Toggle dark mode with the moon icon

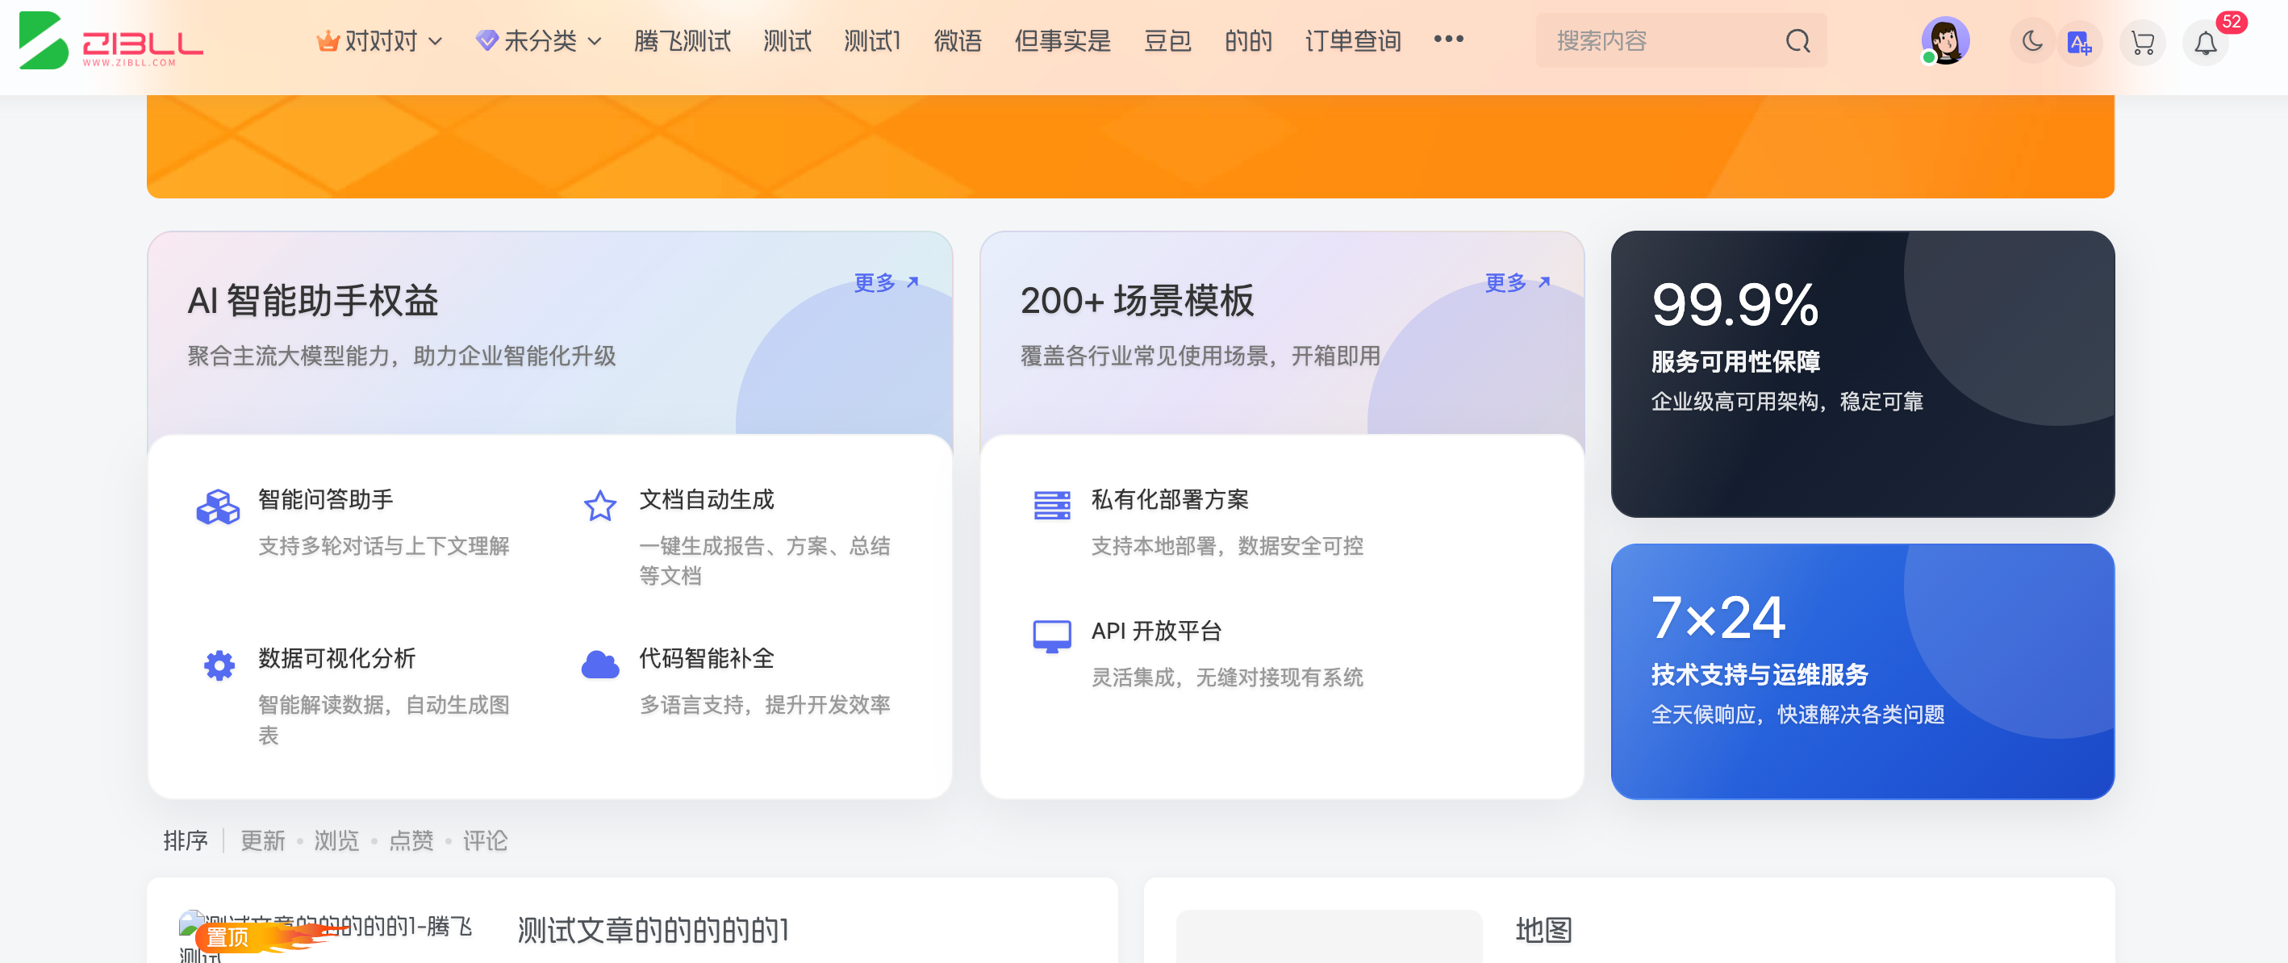(x=2032, y=41)
